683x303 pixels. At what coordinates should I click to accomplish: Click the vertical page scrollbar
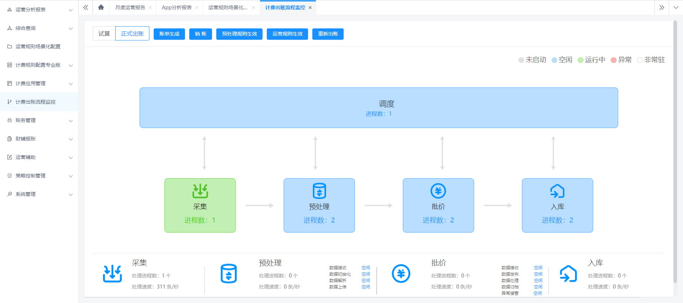click(x=675, y=152)
